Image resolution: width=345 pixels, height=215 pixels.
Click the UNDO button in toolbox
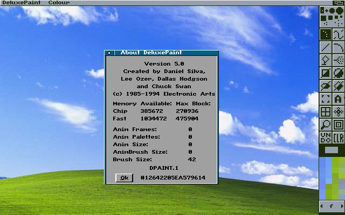tap(326, 138)
